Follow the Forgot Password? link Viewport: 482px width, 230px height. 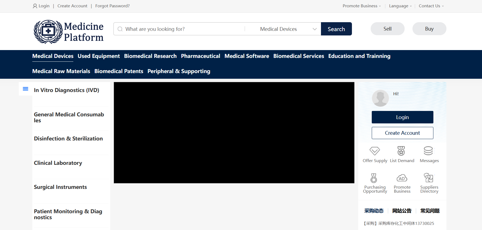tap(112, 6)
